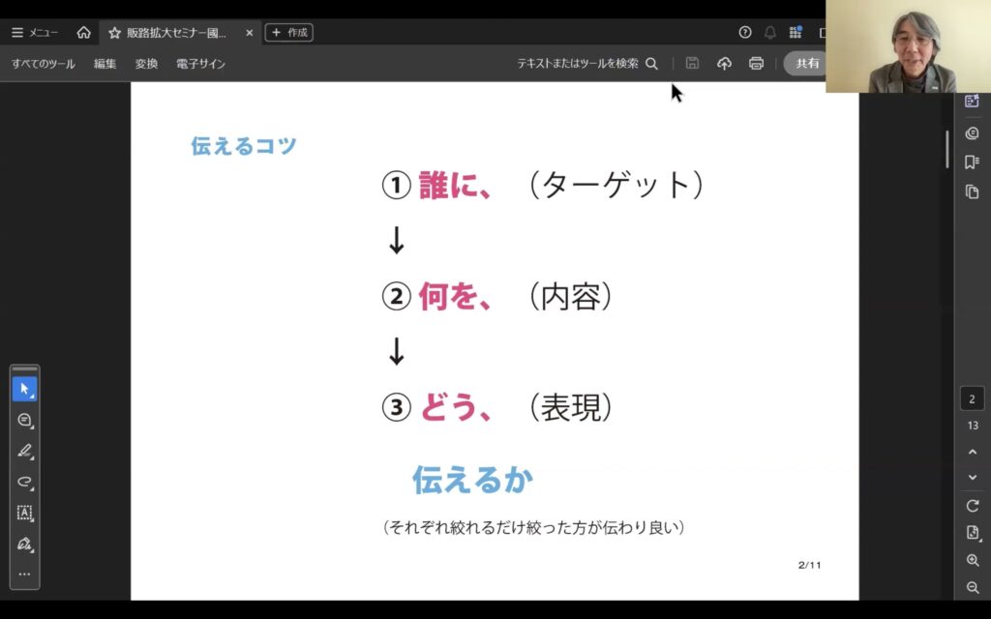This screenshot has height=619, width=991.
Task: Expand the highlight pen tool options
Action: (33, 459)
